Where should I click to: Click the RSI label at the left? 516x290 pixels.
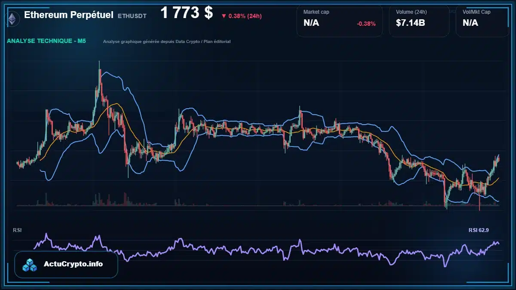coord(17,230)
